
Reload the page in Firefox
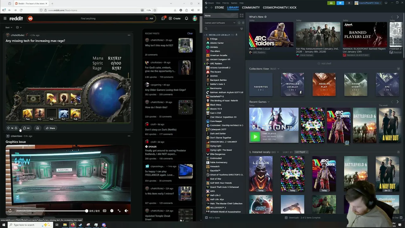pyautogui.click(x=21, y=10)
